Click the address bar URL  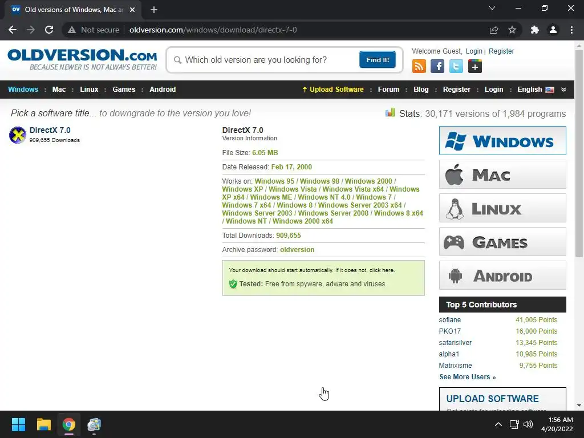coord(213,30)
